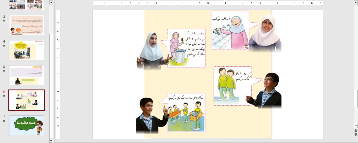Select the slide 5 thumbnail
Screen dimensions: 358x143
pos(26,75)
